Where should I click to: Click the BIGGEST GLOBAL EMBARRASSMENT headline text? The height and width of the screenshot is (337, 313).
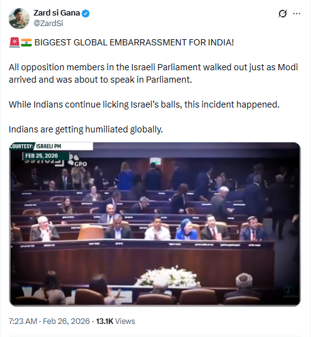pos(134,42)
